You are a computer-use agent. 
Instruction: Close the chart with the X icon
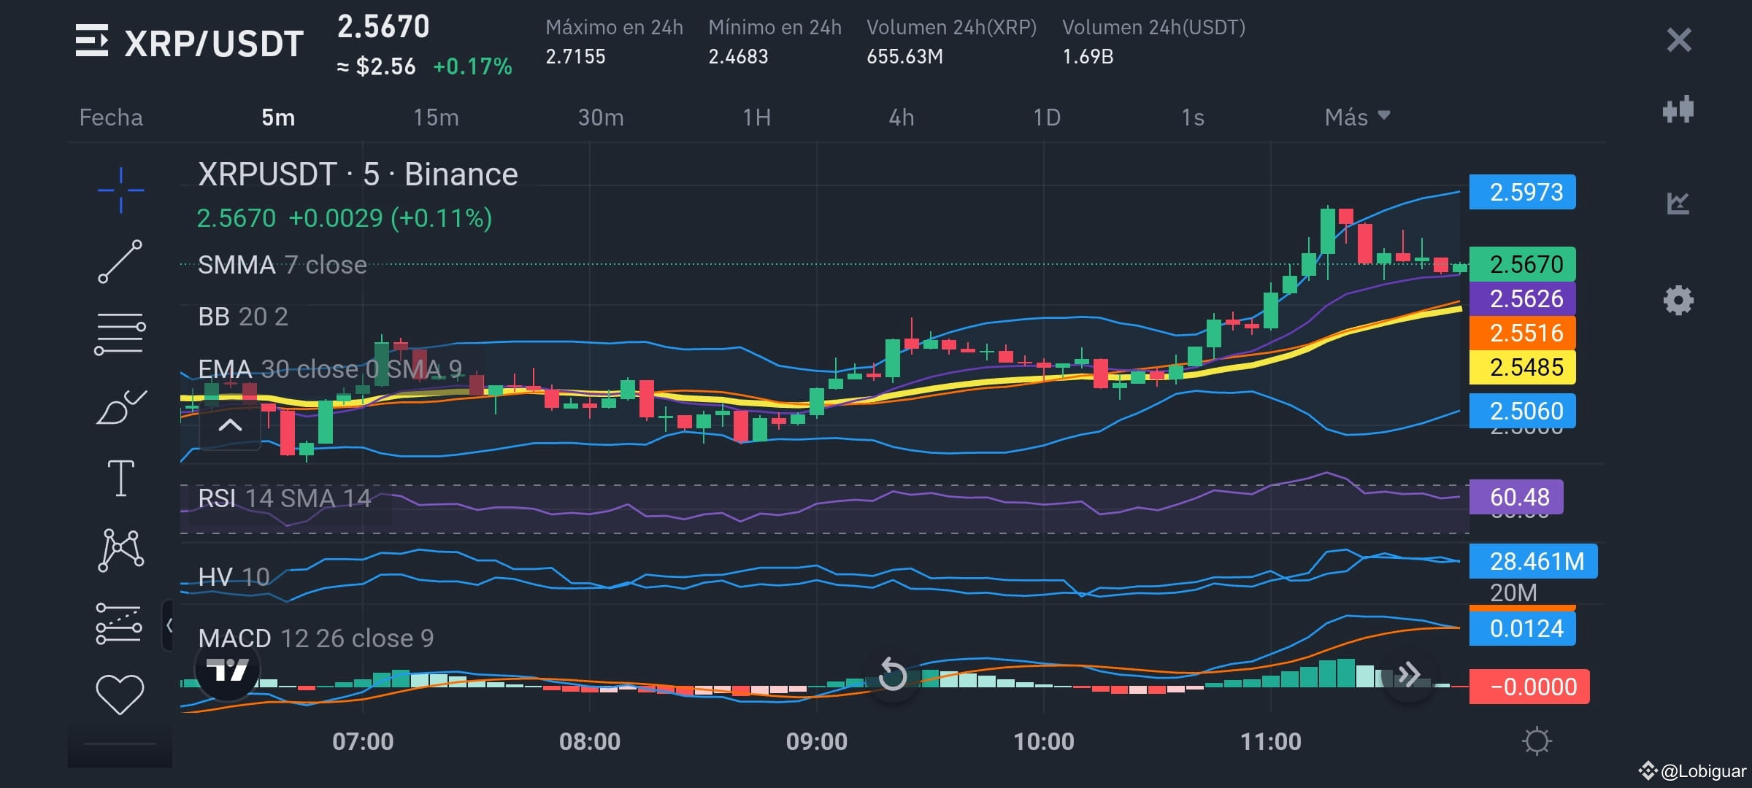[1679, 39]
